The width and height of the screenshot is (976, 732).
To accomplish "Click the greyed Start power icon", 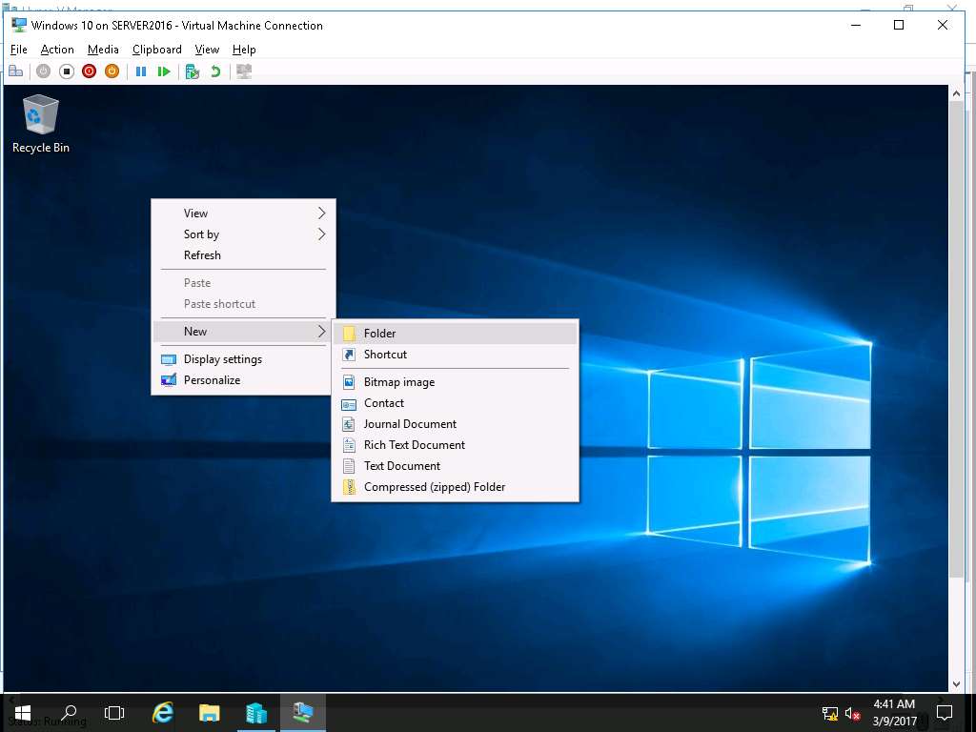I will click(x=43, y=71).
